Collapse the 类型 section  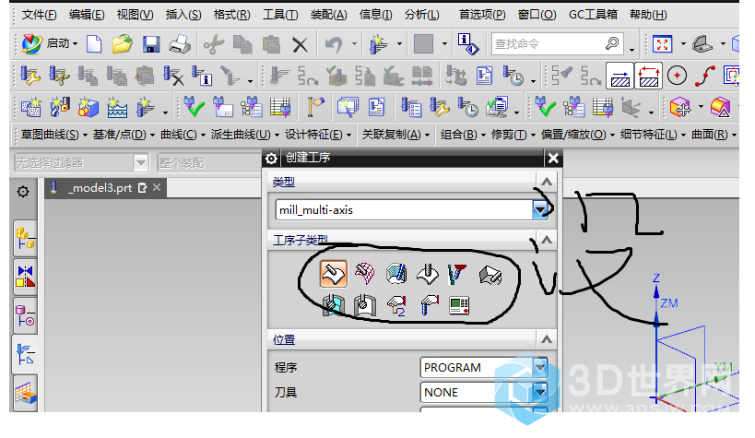click(x=546, y=182)
